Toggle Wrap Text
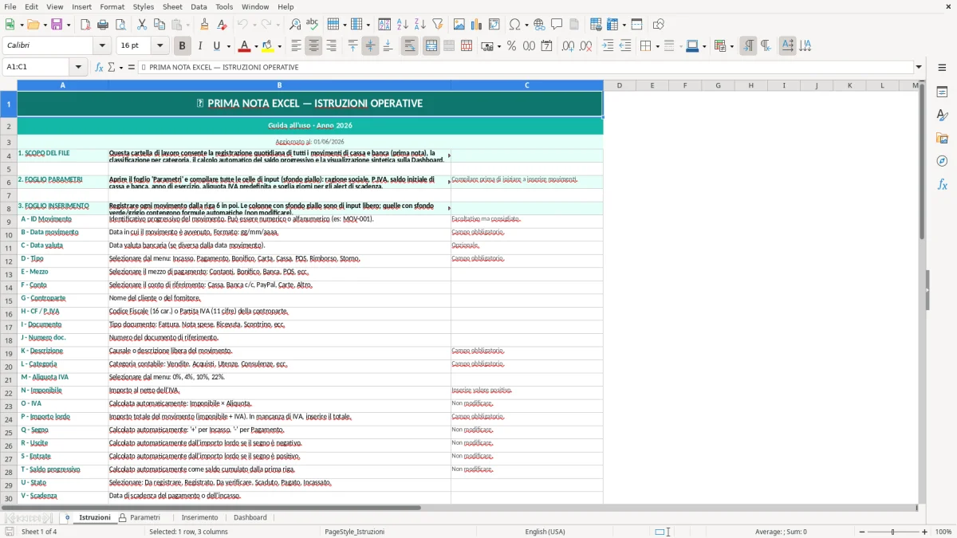This screenshot has height=538, width=957. [409, 46]
